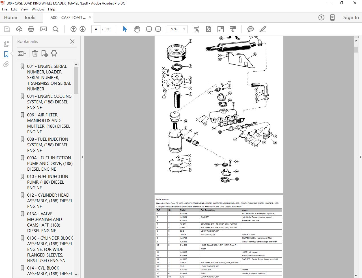This screenshot has width=362, height=278.
Task: Open the Find search tool
Action: click(x=56, y=29)
